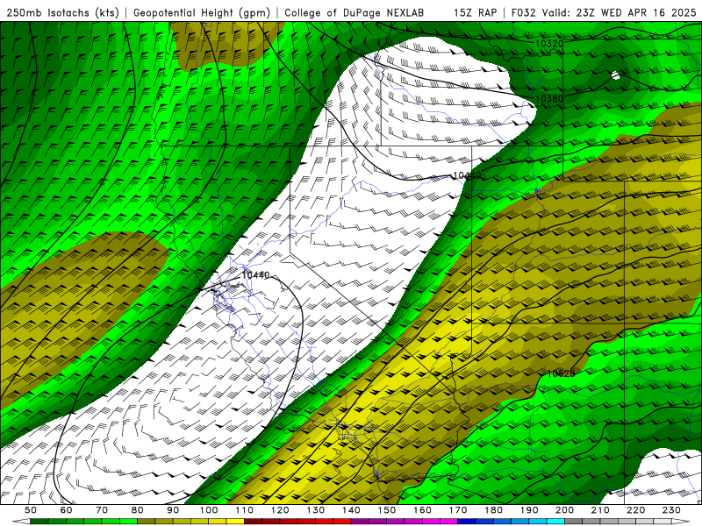The image size is (702, 526).
Task: Click the 130 value on the scale
Action: tap(316, 510)
